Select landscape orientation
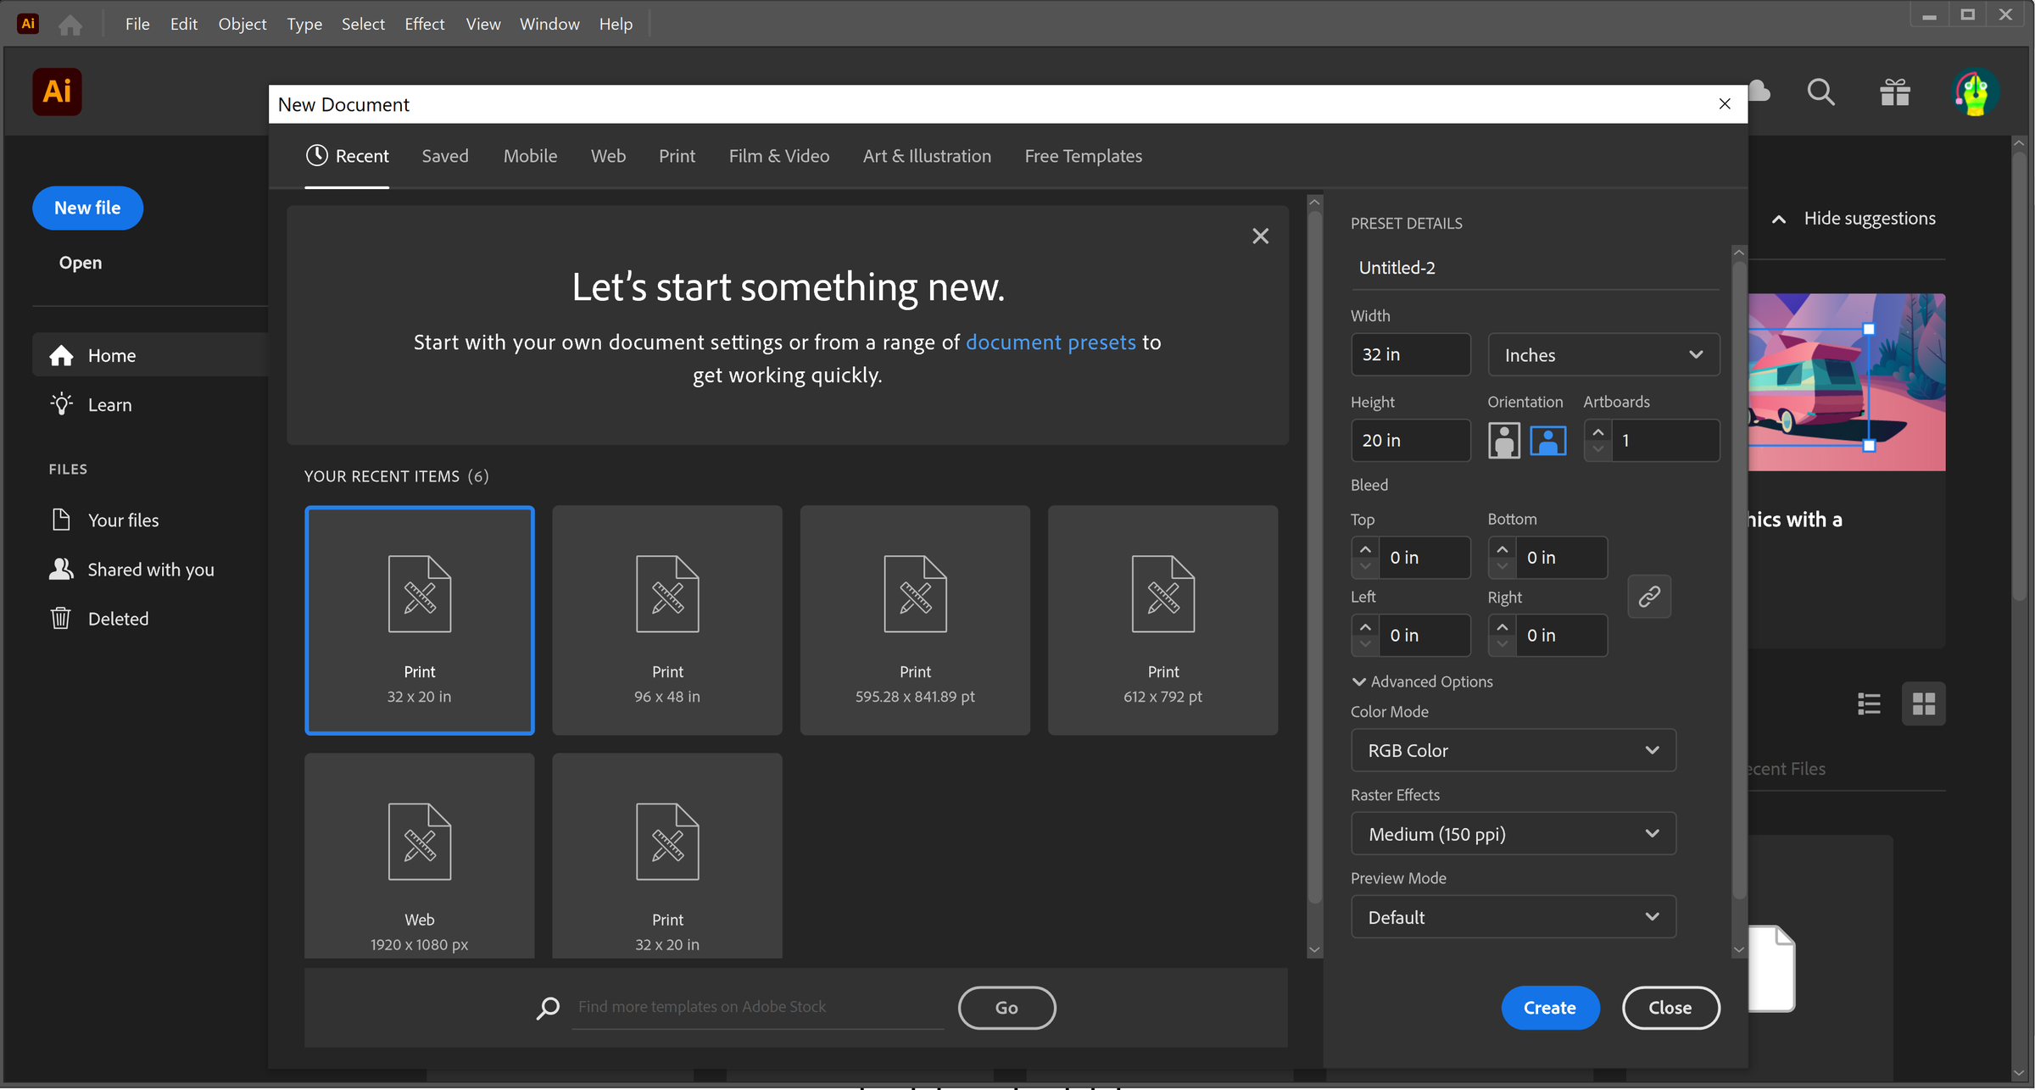The image size is (2035, 1090). pyautogui.click(x=1547, y=441)
